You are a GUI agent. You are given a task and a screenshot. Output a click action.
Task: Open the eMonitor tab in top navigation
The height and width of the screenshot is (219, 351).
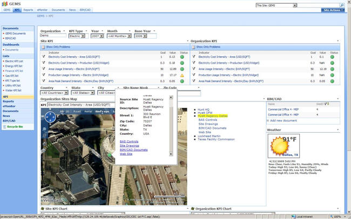42,10
